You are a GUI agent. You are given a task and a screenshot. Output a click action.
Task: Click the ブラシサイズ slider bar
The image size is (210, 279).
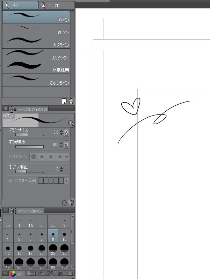29,135
